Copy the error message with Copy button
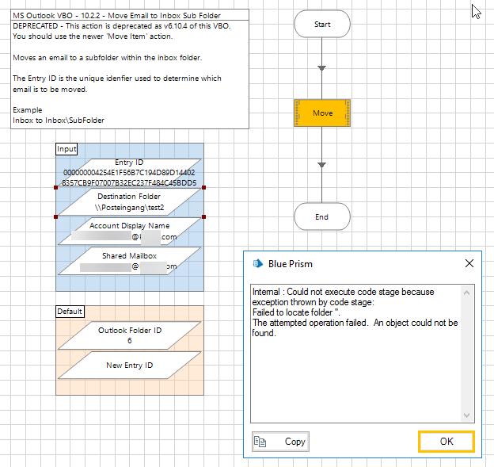Image resolution: width=494 pixels, height=467 pixels. point(280,441)
